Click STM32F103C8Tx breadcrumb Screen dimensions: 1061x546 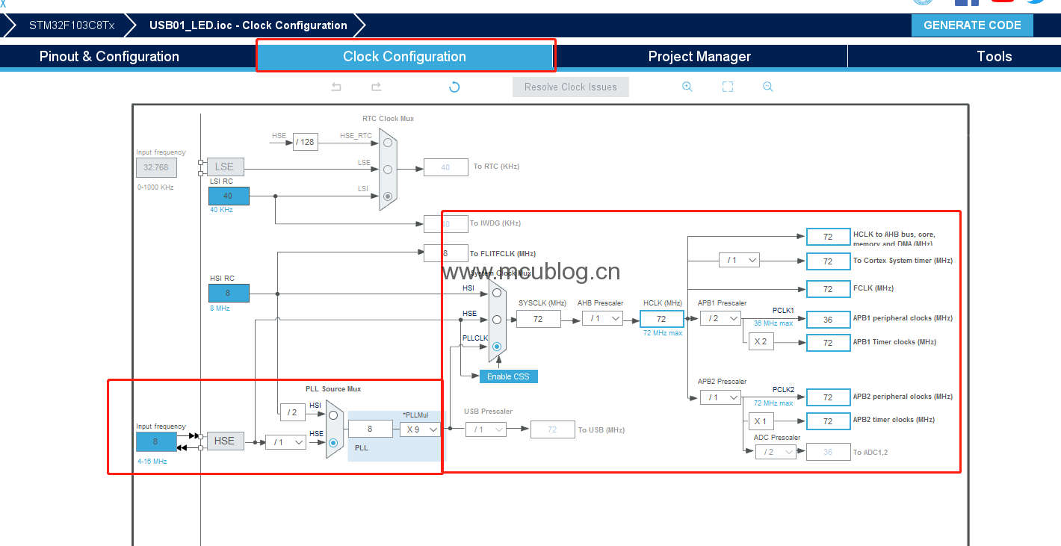pos(72,25)
